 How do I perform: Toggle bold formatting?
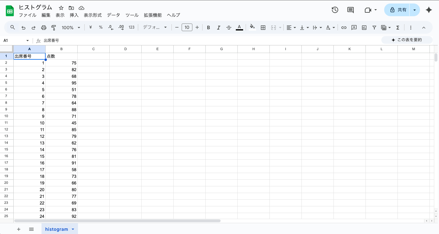pyautogui.click(x=208, y=27)
